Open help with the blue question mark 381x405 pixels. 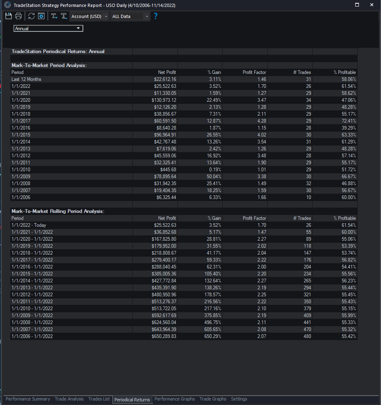click(x=155, y=16)
